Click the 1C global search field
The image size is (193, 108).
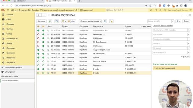coord(127,10)
